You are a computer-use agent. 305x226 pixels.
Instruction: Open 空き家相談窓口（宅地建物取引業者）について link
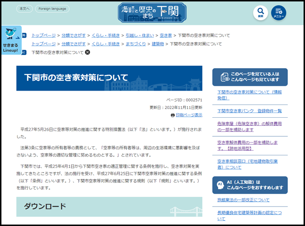tap(247, 164)
